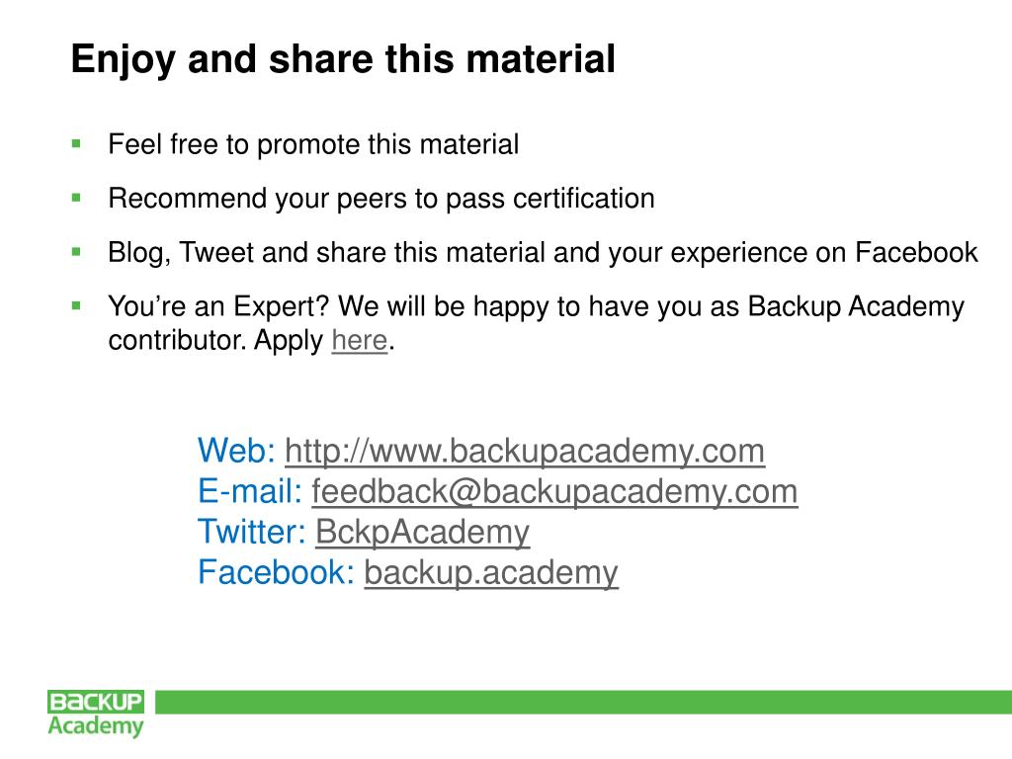Click the "Recommend your peers to pass certification" line
Screen dimensions: 1012x759
pos(381,199)
